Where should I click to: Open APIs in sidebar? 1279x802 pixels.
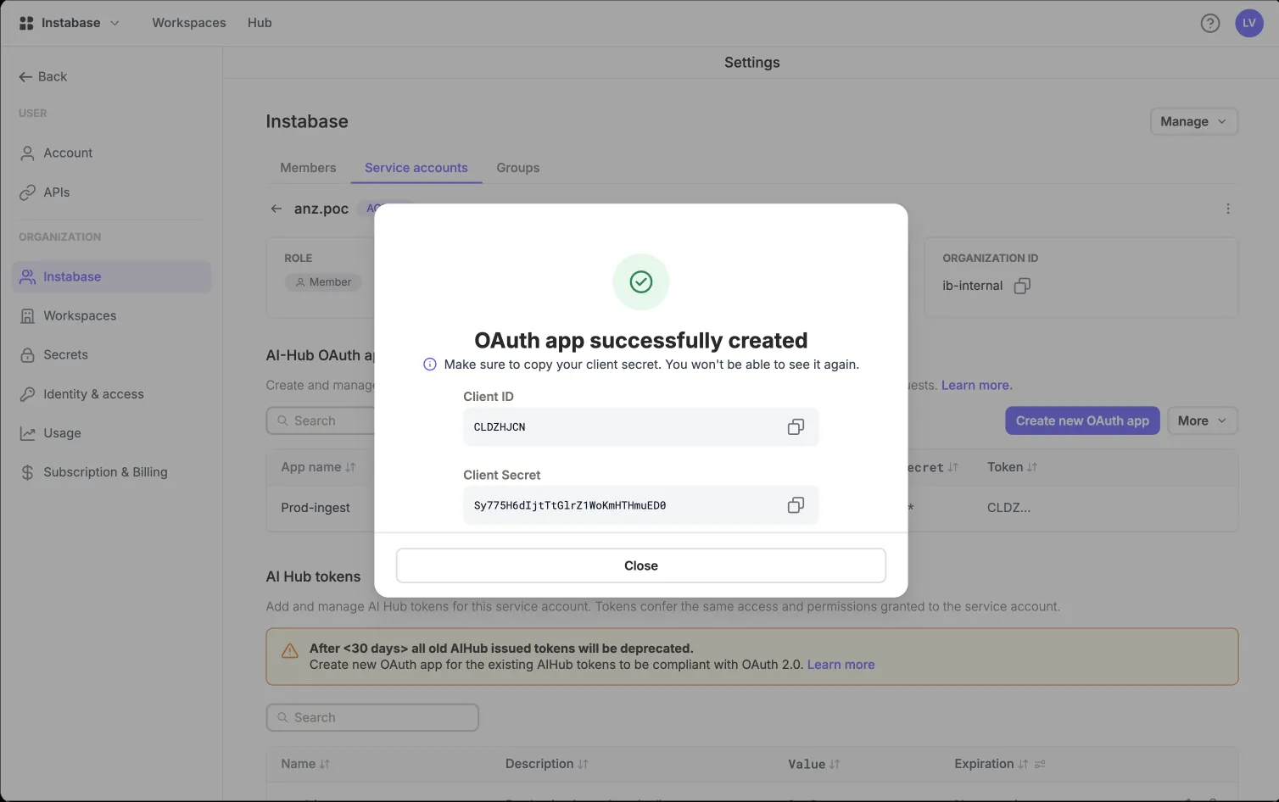click(111, 192)
